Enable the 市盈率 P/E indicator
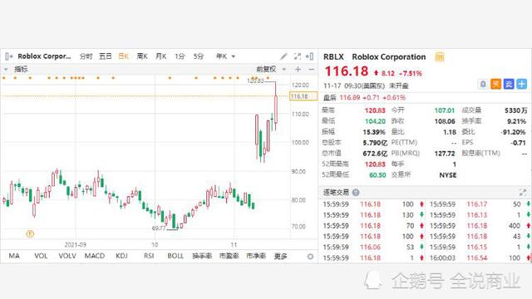 [x=229, y=256]
